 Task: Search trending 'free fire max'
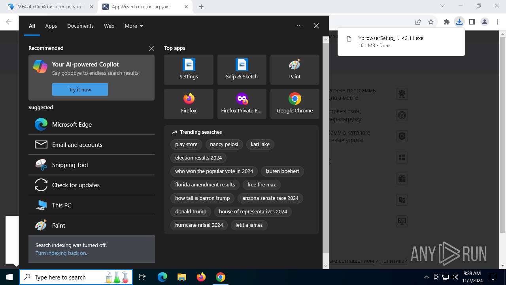pyautogui.click(x=262, y=184)
